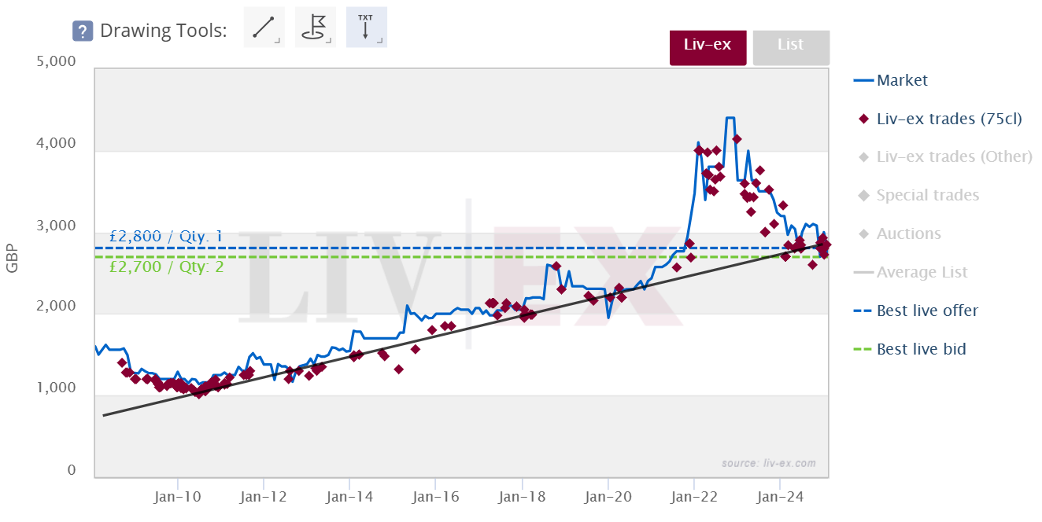The height and width of the screenshot is (522, 1042).
Task: Click the 2,000 y-axis value
Action: click(56, 307)
